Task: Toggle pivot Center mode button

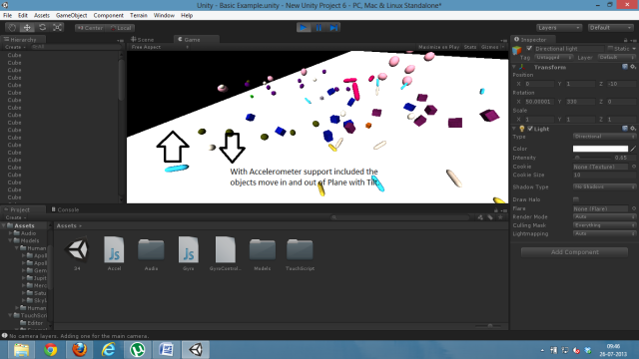Action: pos(90,28)
